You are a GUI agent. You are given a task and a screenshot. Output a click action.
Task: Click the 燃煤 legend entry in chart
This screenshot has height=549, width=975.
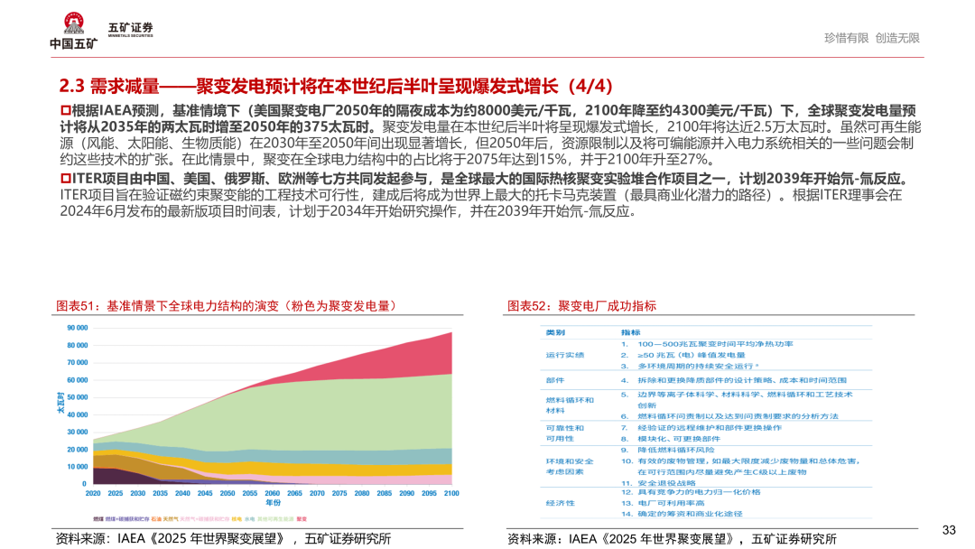98,518
